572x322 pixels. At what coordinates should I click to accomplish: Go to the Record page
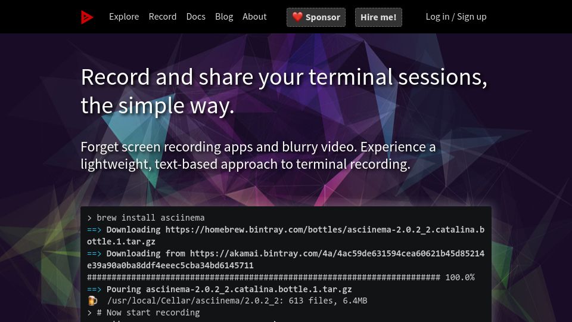coord(162,17)
